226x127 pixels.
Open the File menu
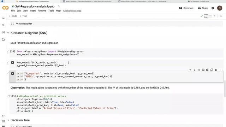[13, 11]
